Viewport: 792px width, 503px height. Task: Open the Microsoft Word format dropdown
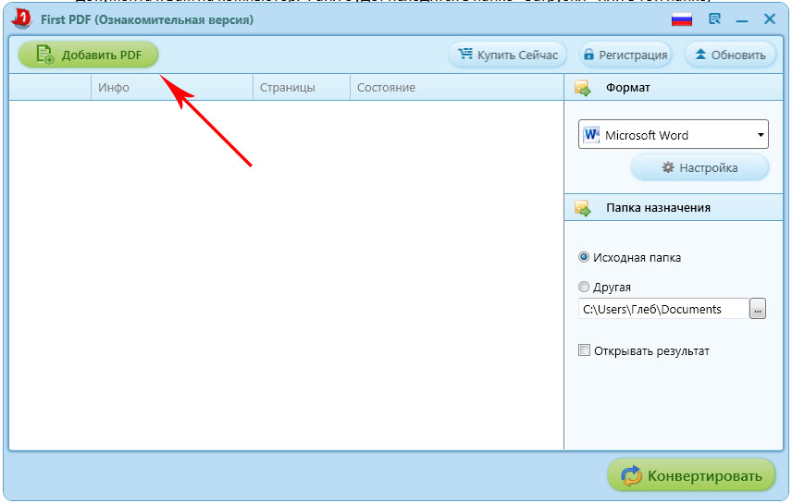point(674,135)
